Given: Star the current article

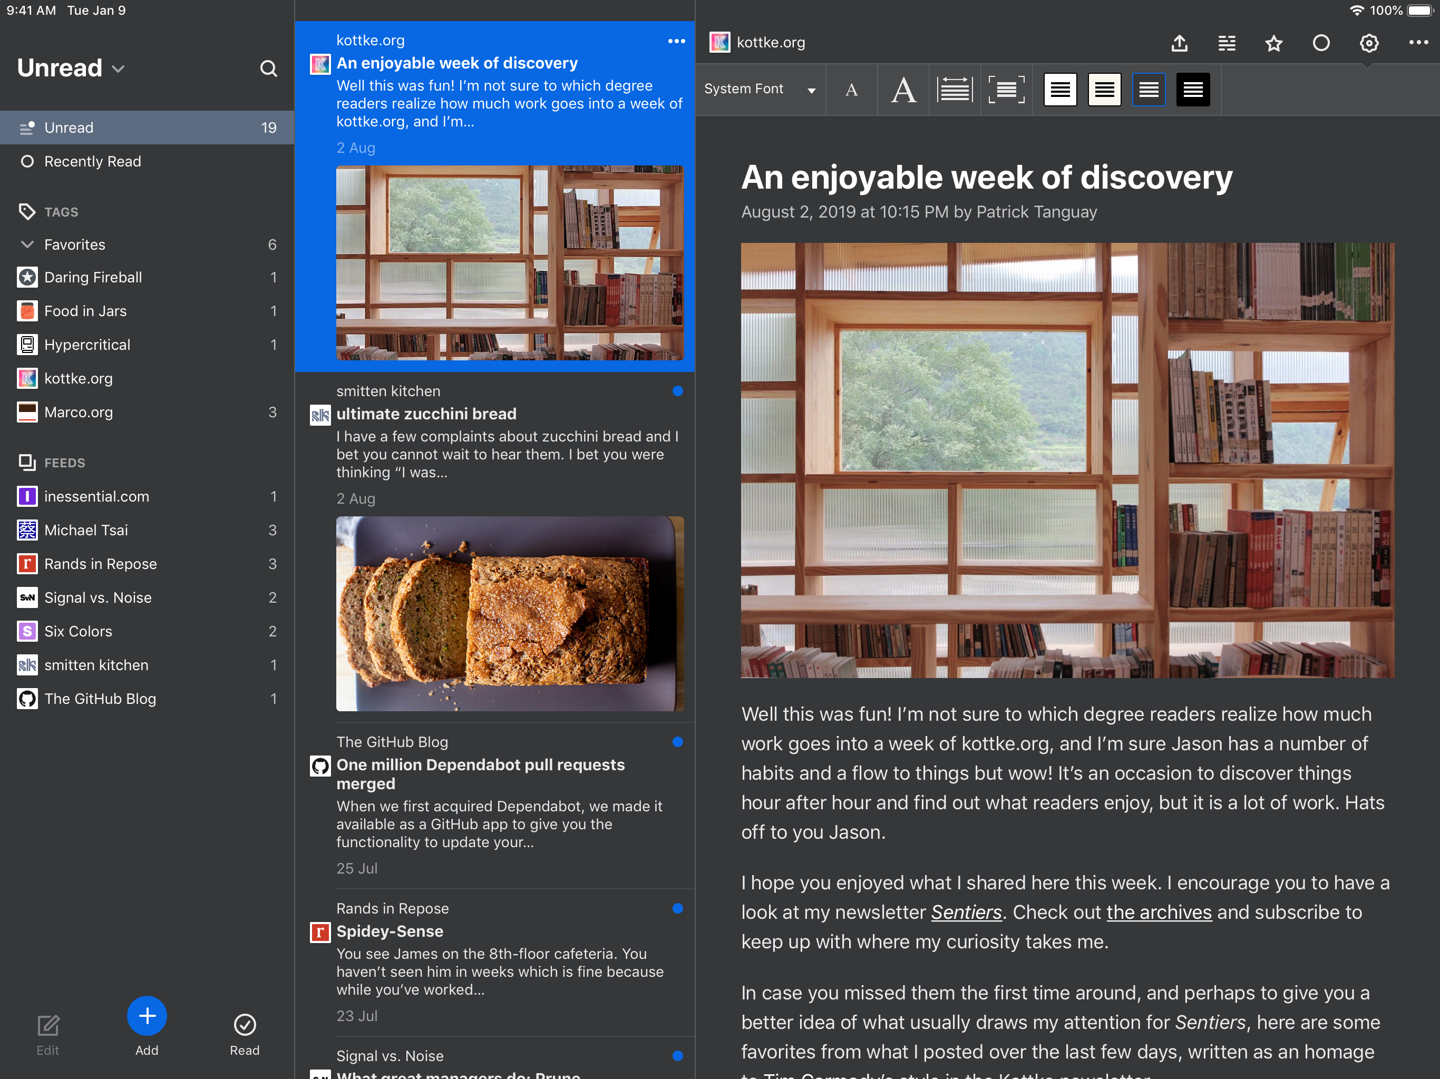Looking at the screenshot, I should pos(1273,43).
